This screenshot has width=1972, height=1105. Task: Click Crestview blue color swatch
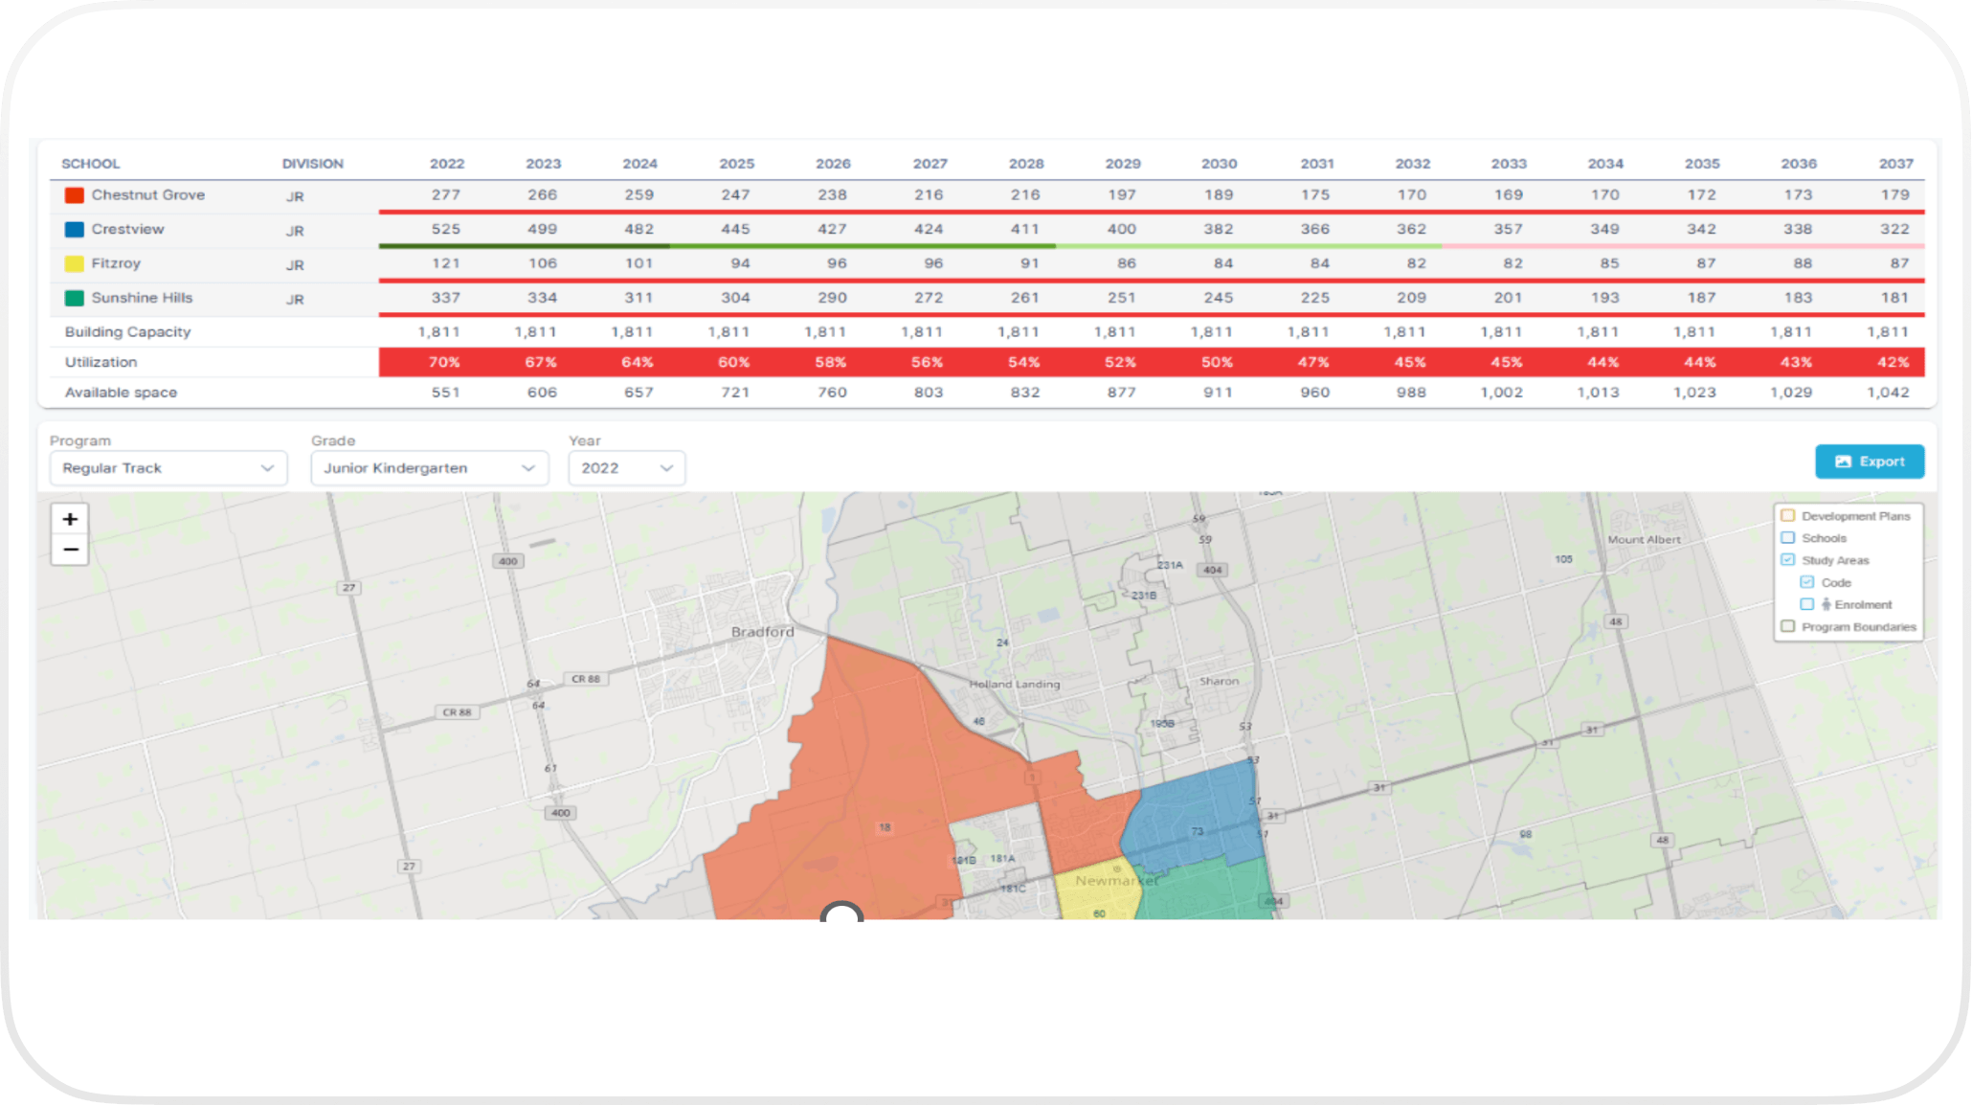point(74,230)
